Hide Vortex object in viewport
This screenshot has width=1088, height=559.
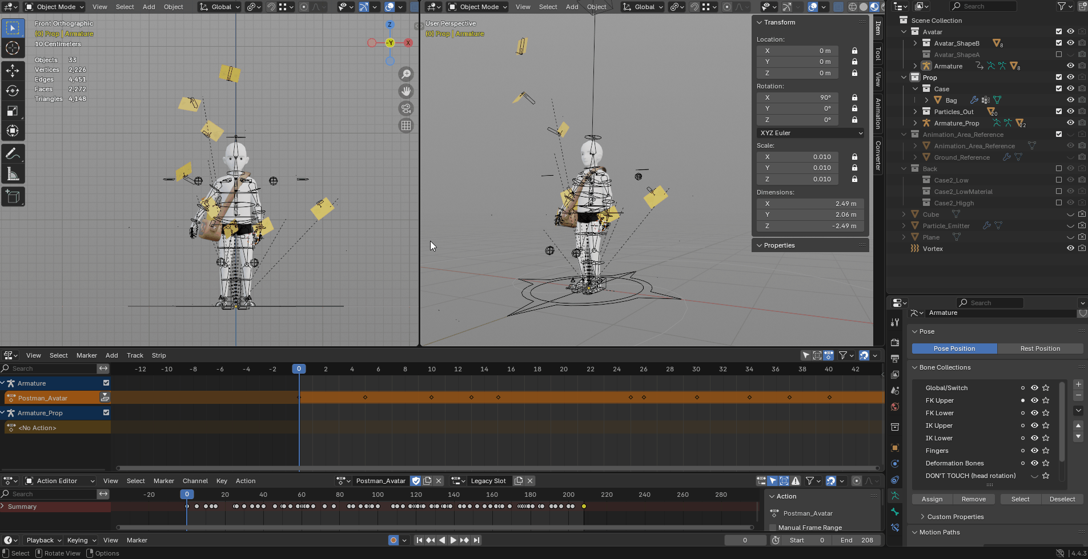pyautogui.click(x=1070, y=249)
